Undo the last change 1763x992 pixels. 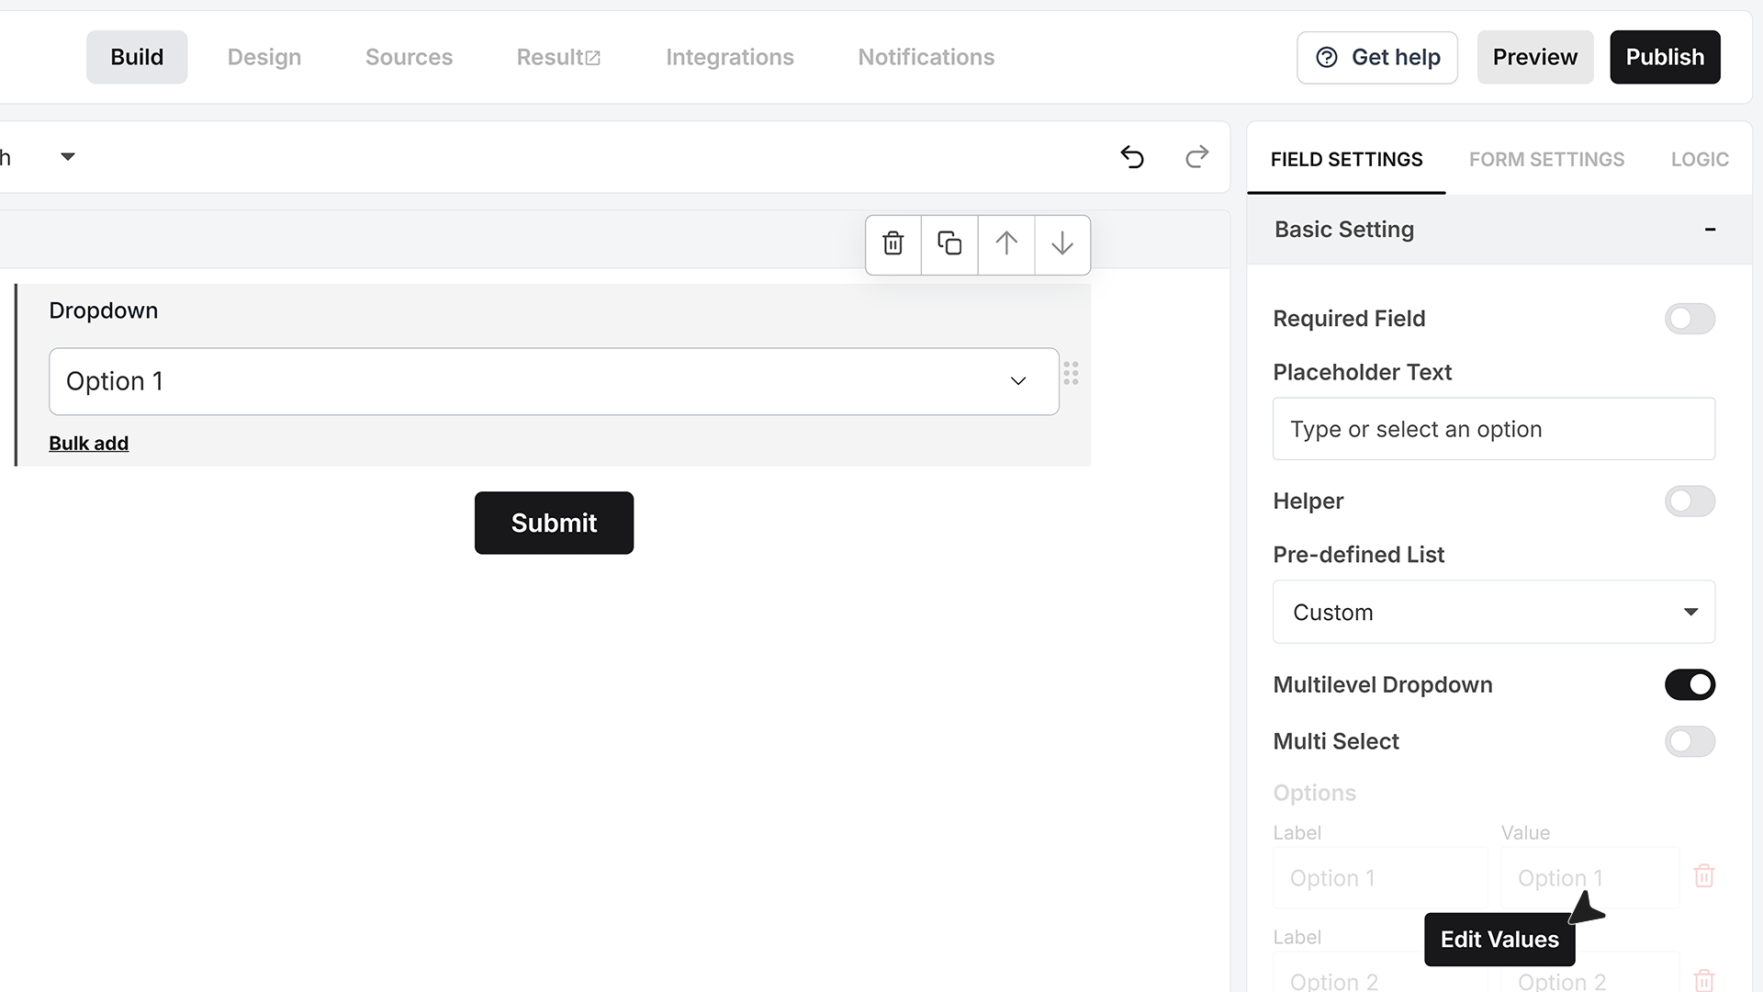[1132, 157]
